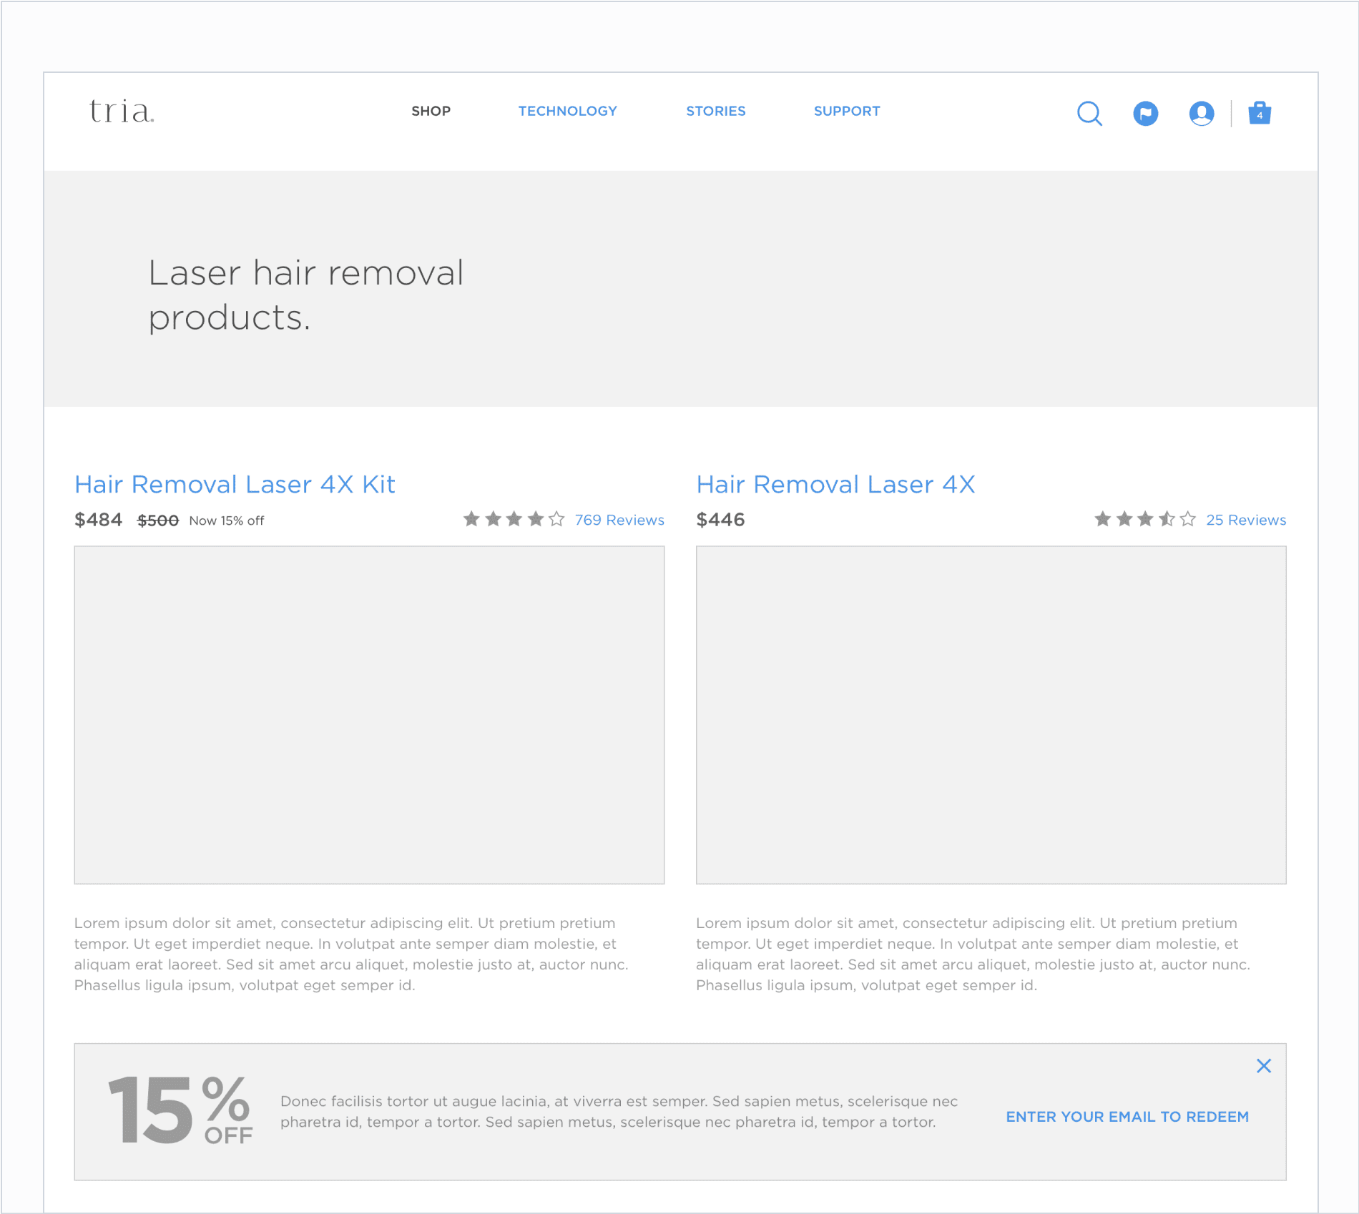
Task: Open the shopping bag cart icon
Action: [x=1260, y=113]
